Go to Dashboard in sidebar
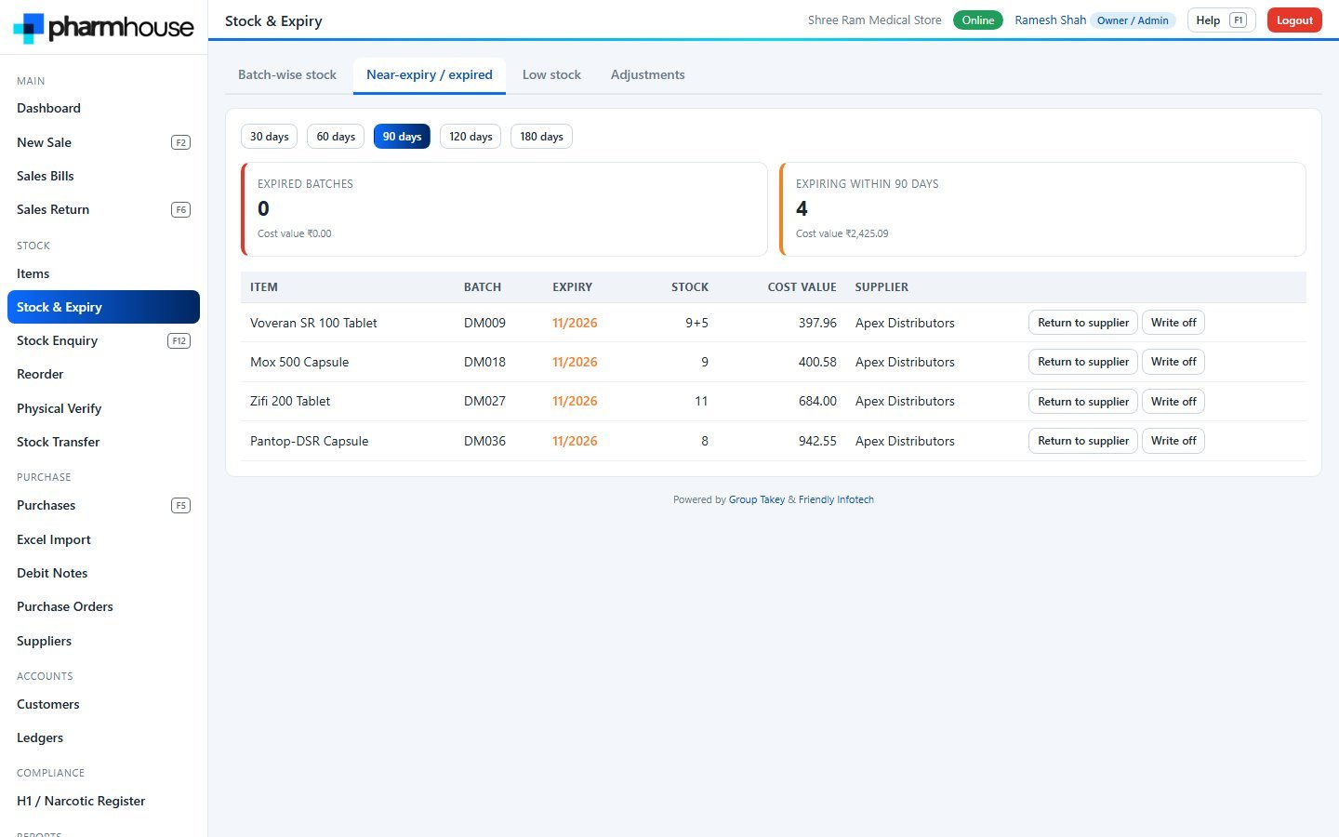This screenshot has width=1339, height=837. [x=103, y=108]
